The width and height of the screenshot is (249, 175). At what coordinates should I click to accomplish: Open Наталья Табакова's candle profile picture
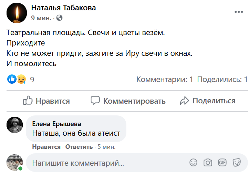pos(15,13)
